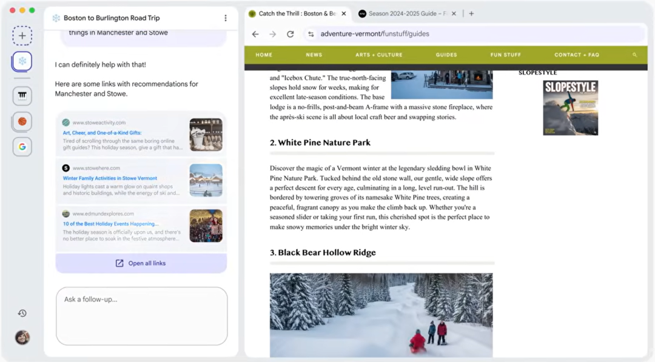655x362 pixels.
Task: Click the site search magnifier icon
Action: coord(634,55)
